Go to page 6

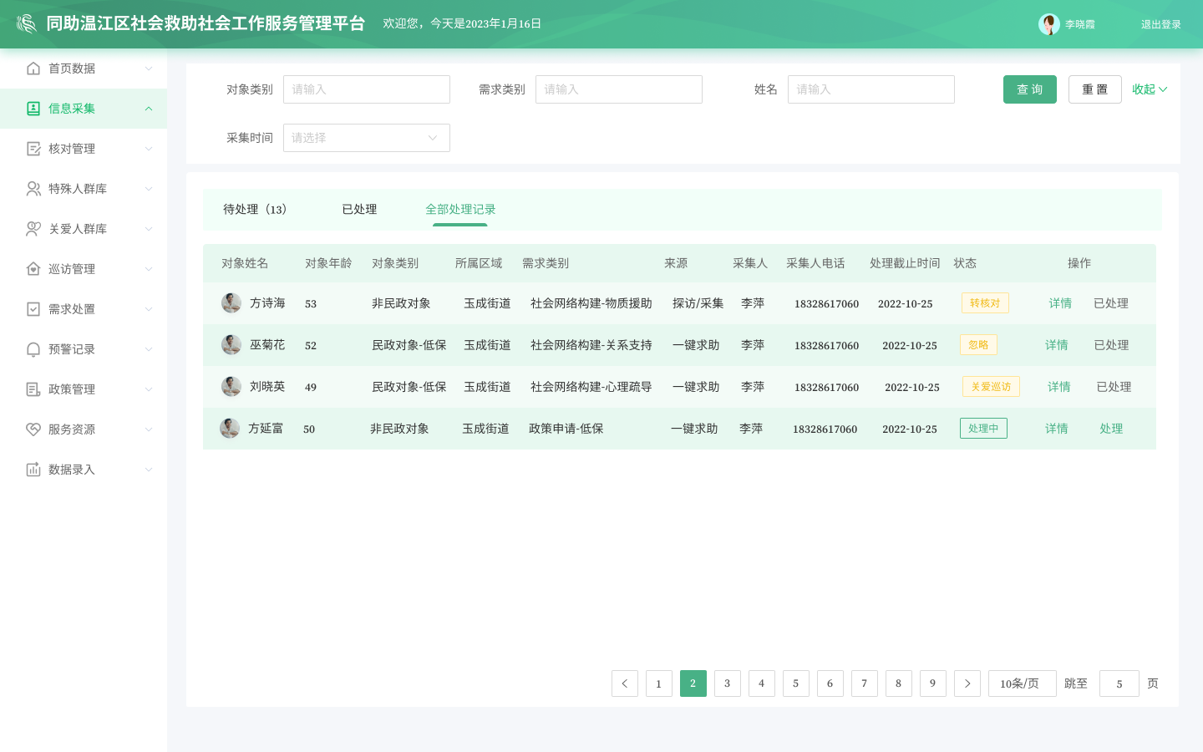(x=830, y=683)
